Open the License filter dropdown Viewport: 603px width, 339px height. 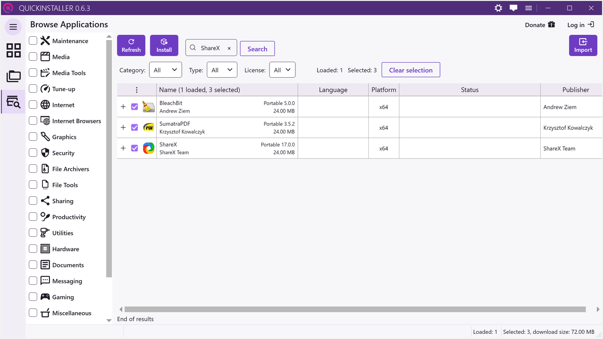pyautogui.click(x=282, y=70)
